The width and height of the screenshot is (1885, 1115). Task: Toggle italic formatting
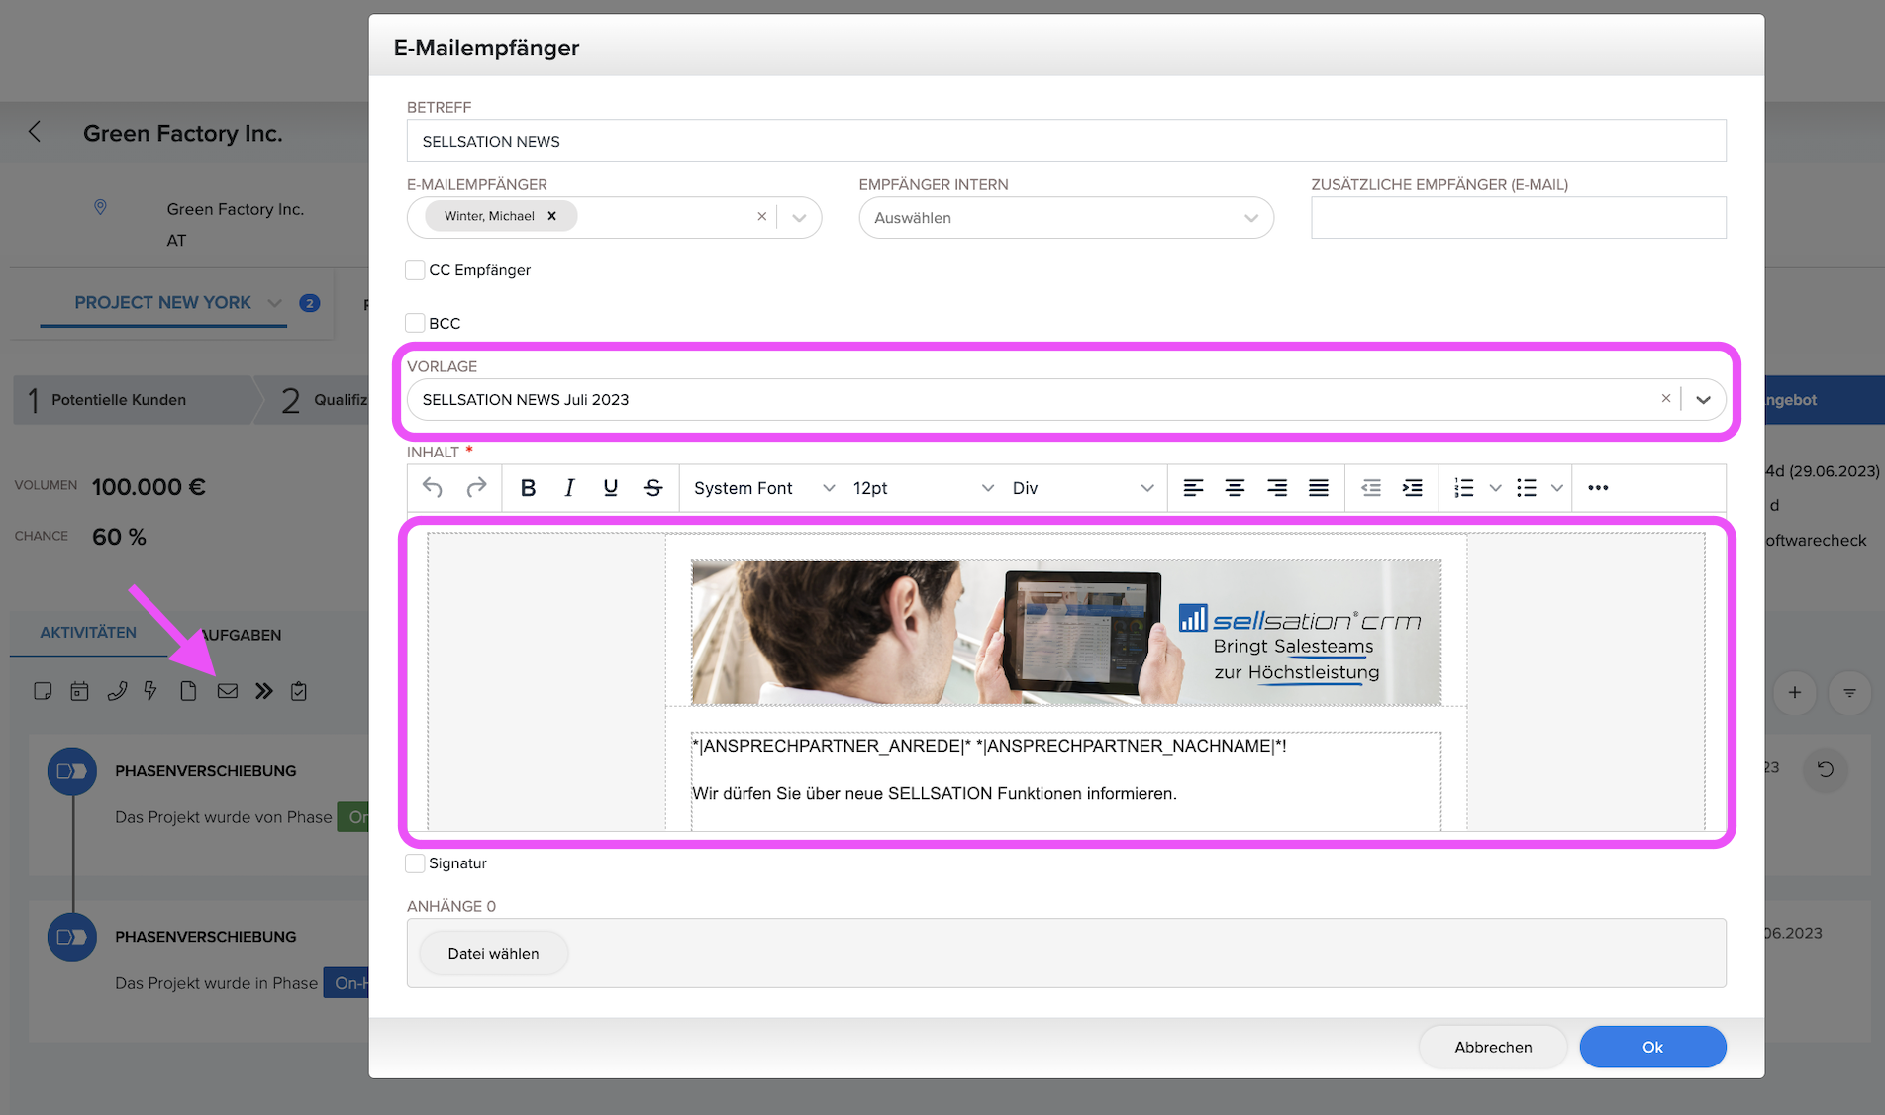(569, 487)
